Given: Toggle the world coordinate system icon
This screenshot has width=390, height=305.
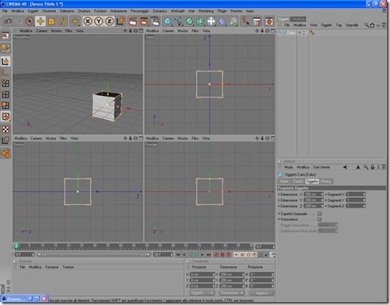Looking at the screenshot, I should (x=120, y=21).
